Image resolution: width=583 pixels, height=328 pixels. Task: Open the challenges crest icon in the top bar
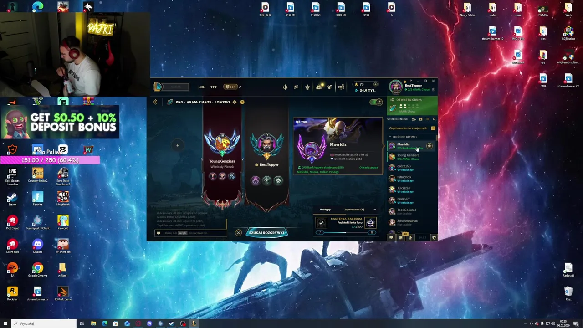[x=307, y=87]
